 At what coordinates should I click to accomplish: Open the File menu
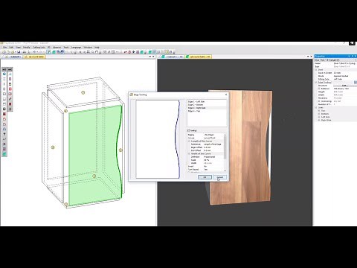coord(5,47)
